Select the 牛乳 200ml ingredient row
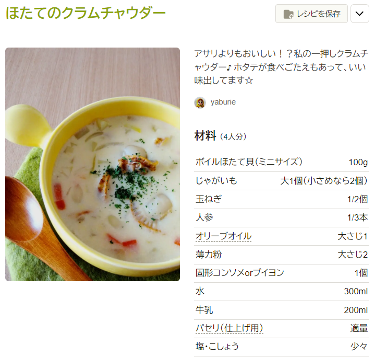Screen dimensions: 375x357 point(282,310)
